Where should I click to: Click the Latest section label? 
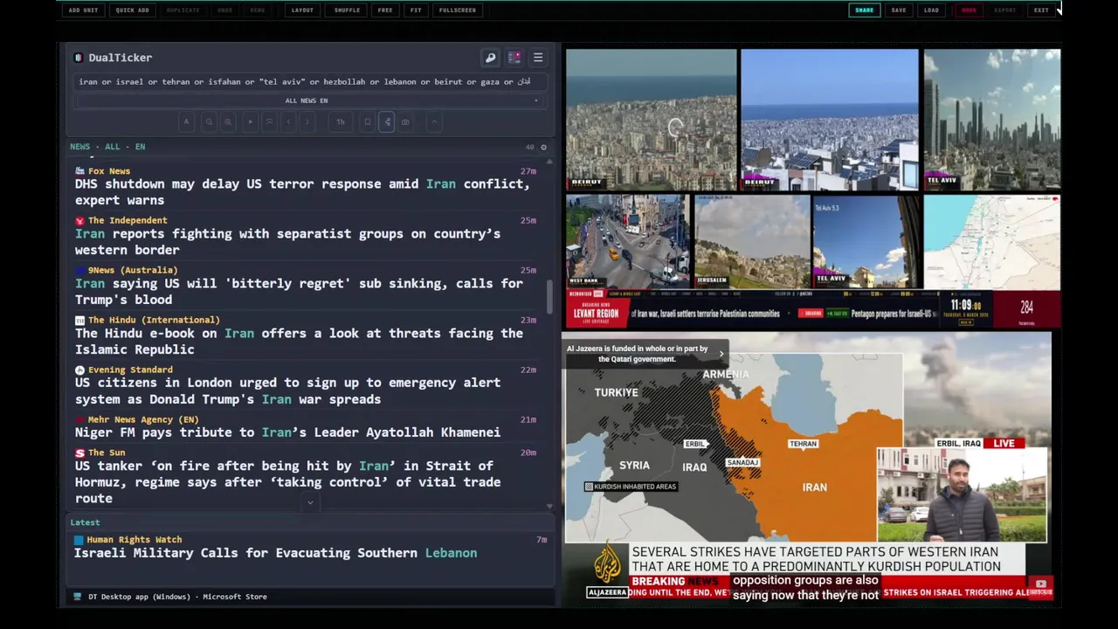pyautogui.click(x=85, y=522)
